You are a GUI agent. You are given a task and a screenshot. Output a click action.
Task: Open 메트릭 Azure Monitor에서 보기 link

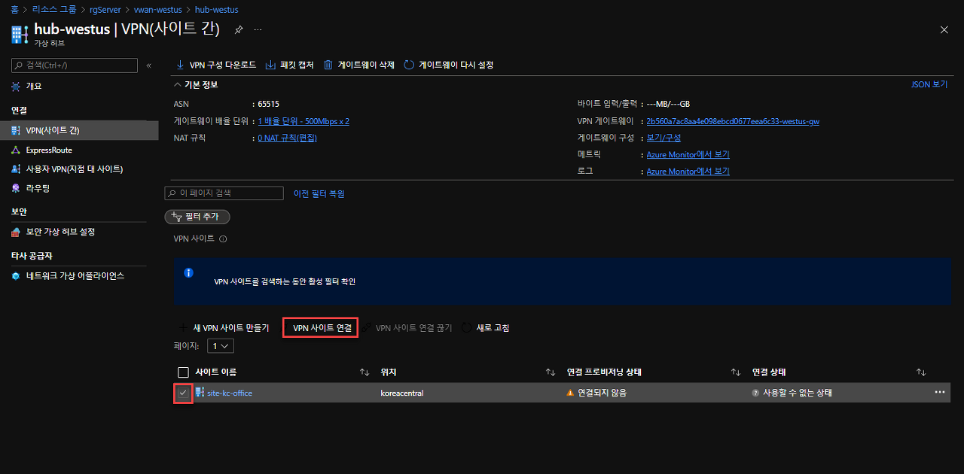coord(688,154)
